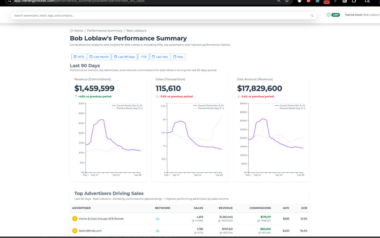Open the Pinterest browser extension
The width and height of the screenshot is (380, 238).
308,1
